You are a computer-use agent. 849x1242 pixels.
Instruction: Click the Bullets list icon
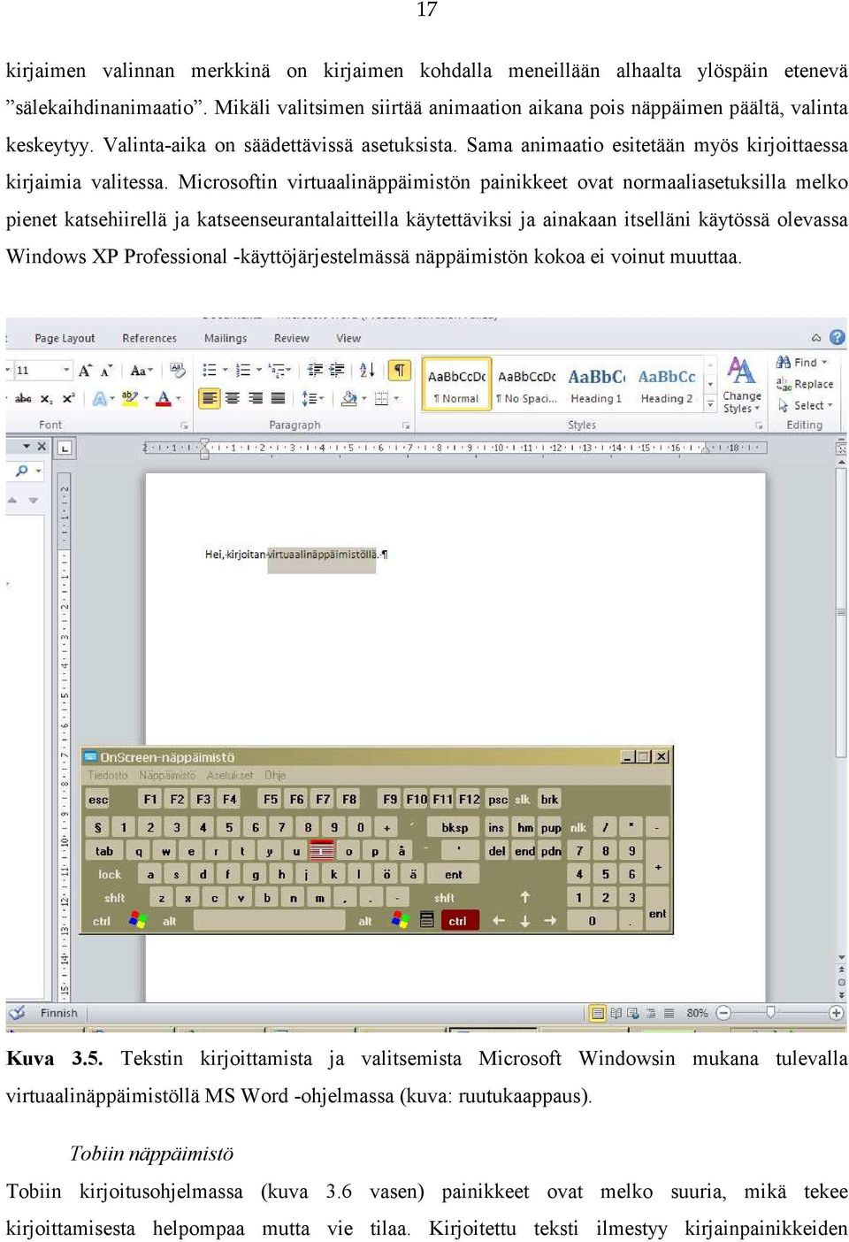[210, 370]
